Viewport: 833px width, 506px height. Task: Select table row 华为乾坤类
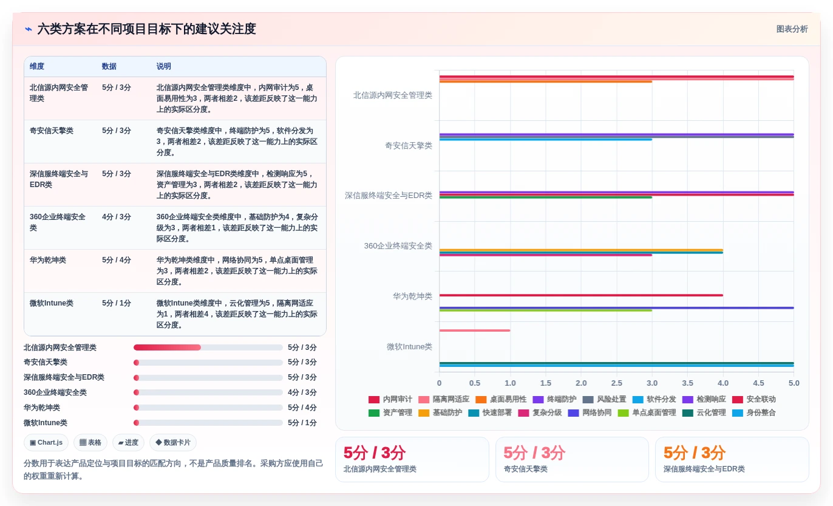coord(175,271)
